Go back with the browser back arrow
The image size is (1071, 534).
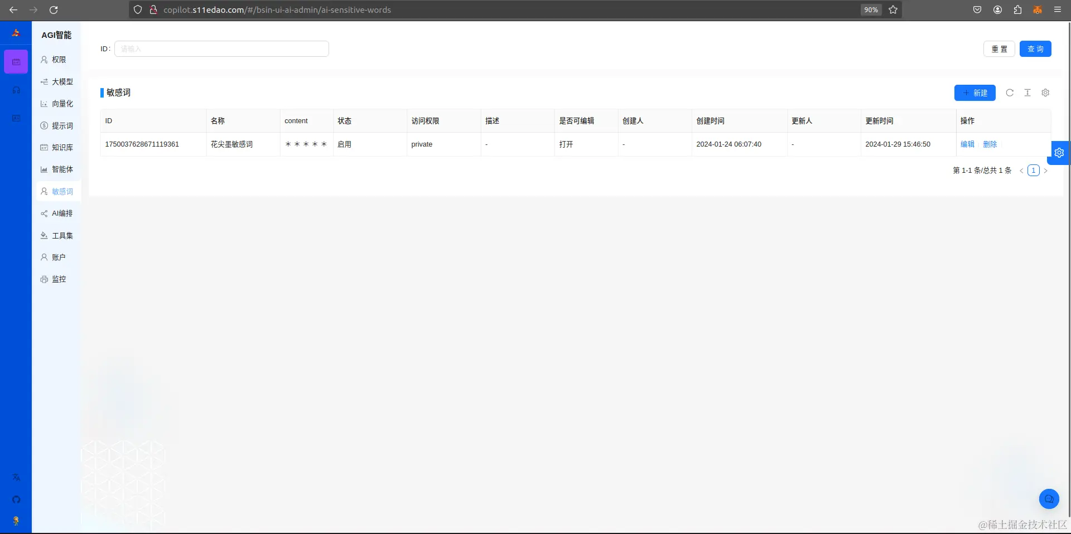click(13, 9)
